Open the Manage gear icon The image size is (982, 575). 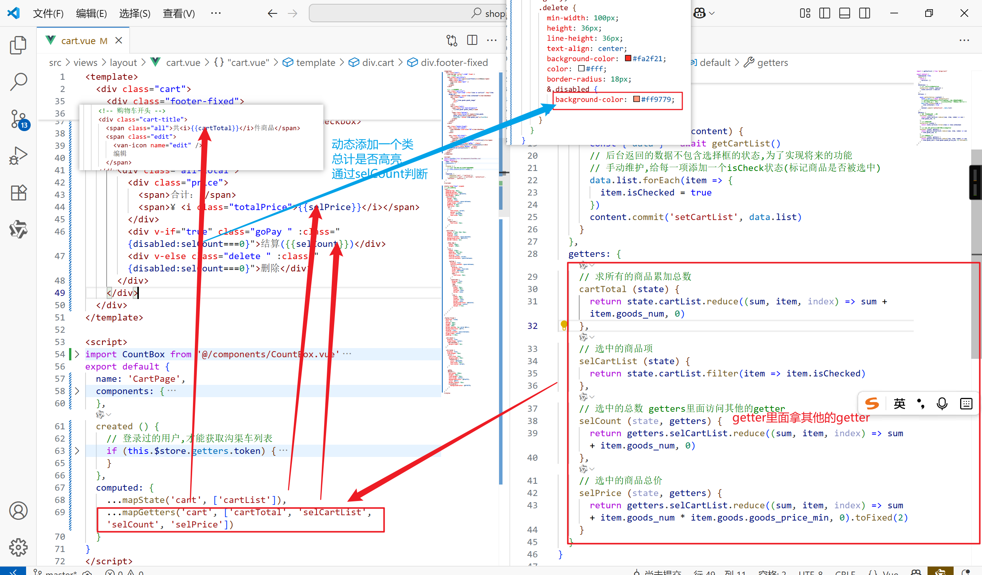click(x=18, y=548)
